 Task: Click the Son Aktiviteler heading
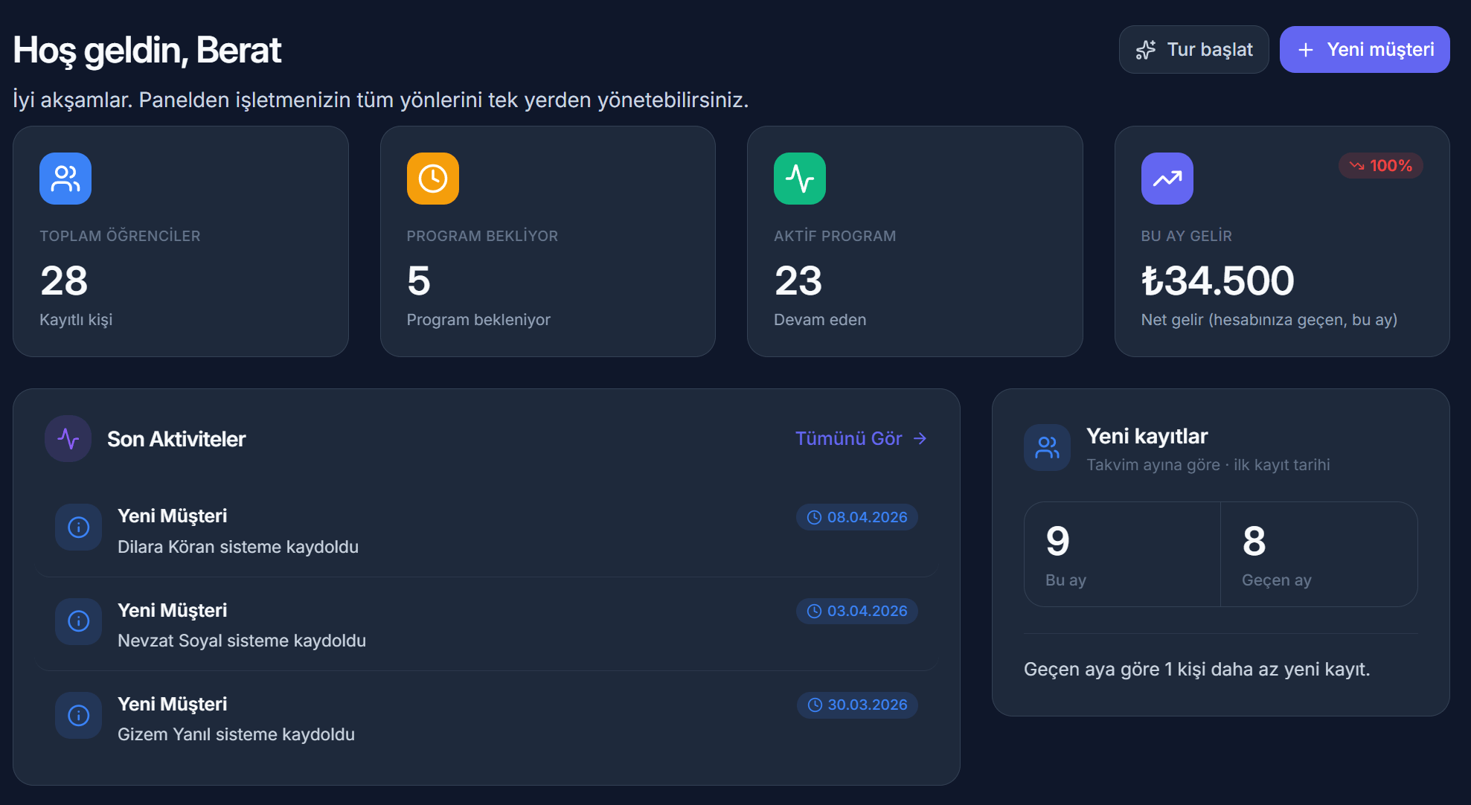click(x=176, y=439)
